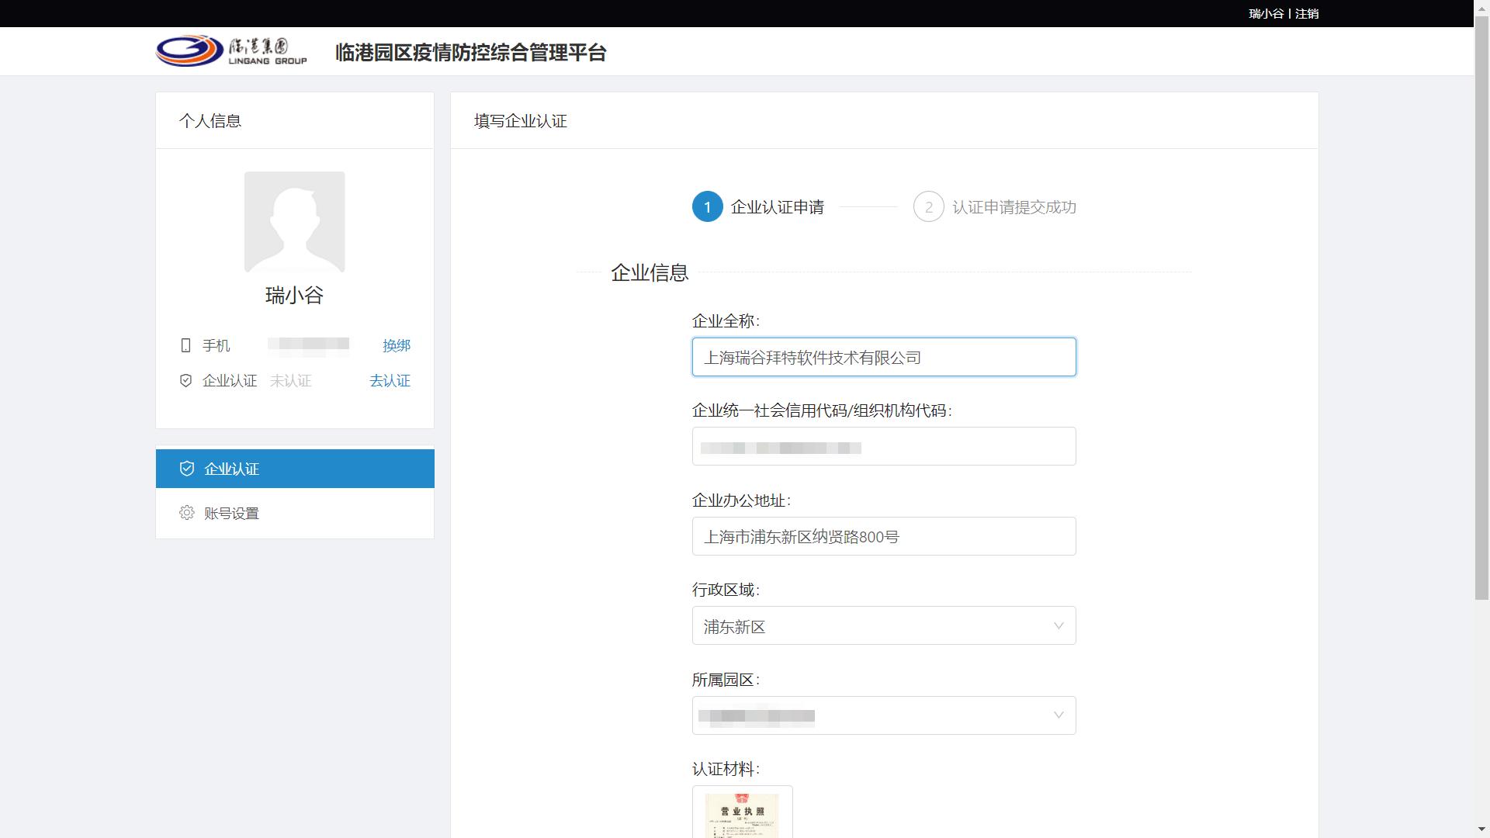Click the user avatar placeholder image

(x=295, y=221)
